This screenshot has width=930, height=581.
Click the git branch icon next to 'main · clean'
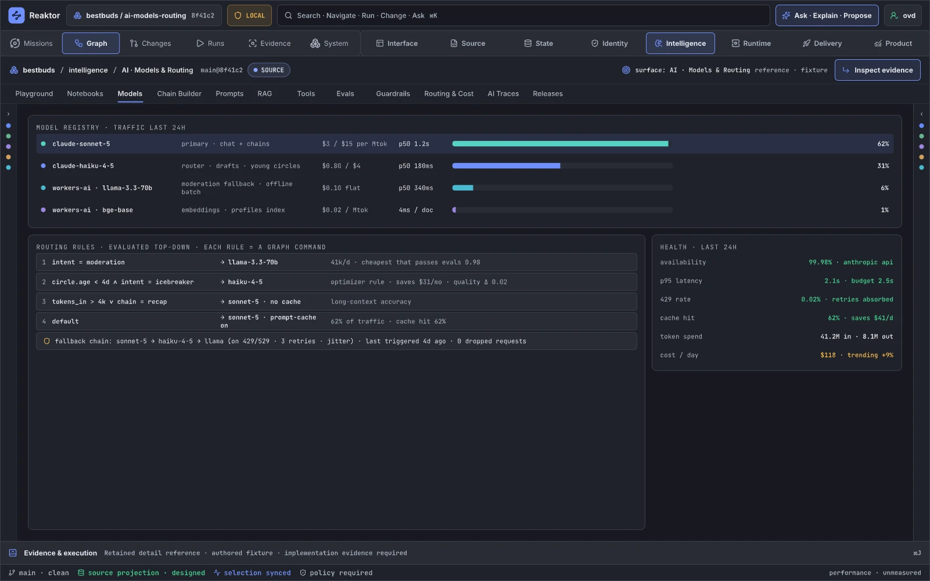(12, 573)
